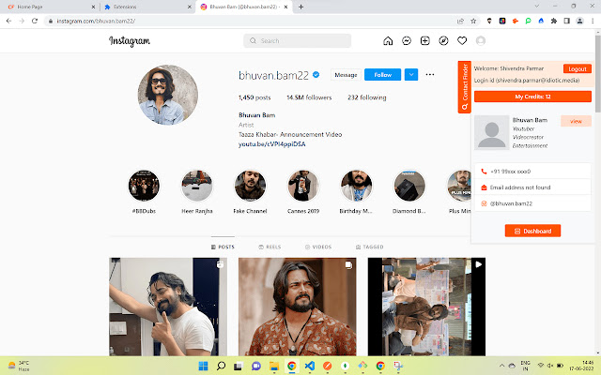Toggle the browser side panel icon
The height and width of the screenshot is (375, 601).
pos(566,21)
